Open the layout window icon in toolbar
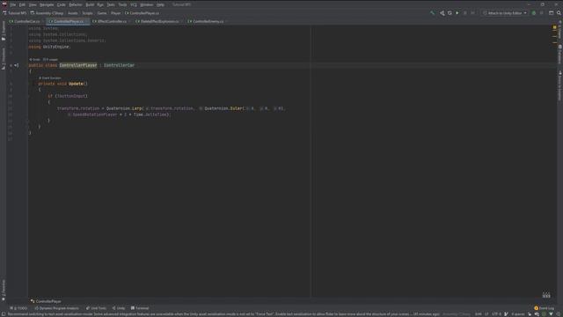Viewport: 563px width, 317px height. coord(552,13)
